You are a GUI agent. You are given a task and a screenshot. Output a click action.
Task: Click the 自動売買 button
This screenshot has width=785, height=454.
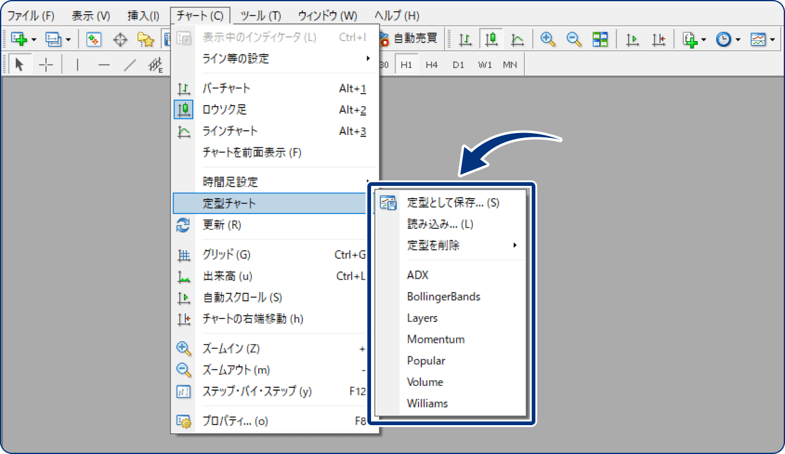tap(409, 38)
